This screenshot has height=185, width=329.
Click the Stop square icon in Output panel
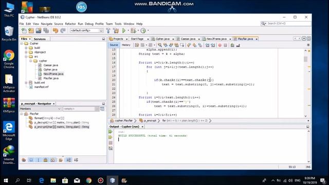[111, 143]
